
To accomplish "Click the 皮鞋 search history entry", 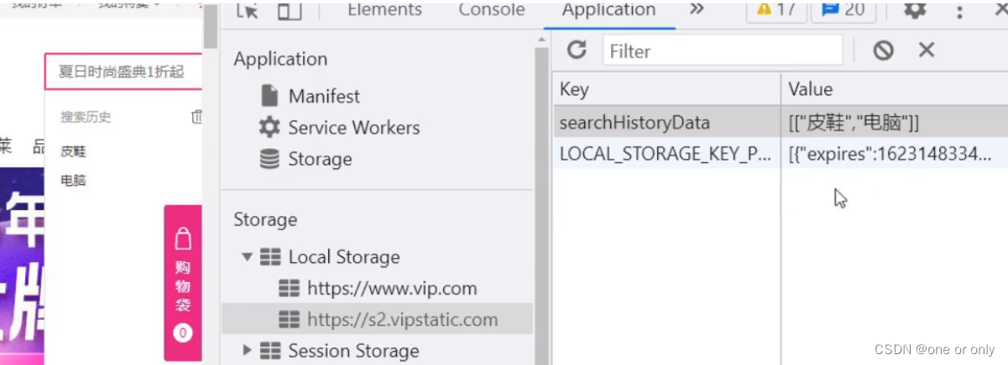I will (74, 152).
